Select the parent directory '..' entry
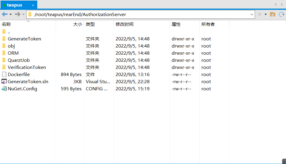The height and width of the screenshot is (164, 286). [x=9, y=31]
